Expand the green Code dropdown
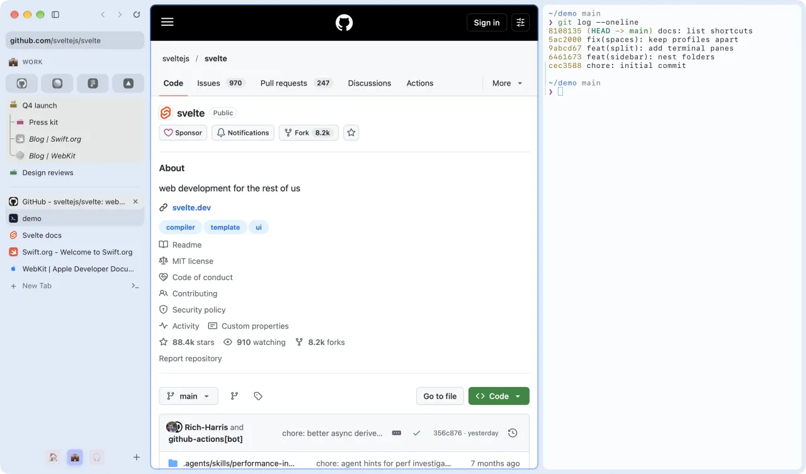 [499, 396]
